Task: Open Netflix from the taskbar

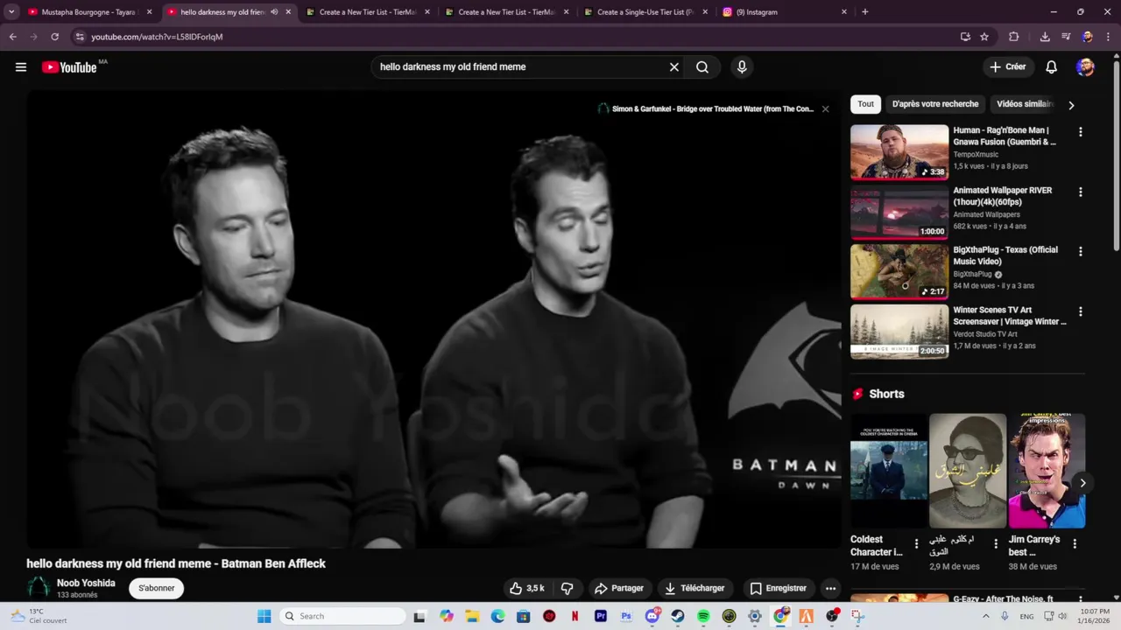Action: (x=575, y=616)
